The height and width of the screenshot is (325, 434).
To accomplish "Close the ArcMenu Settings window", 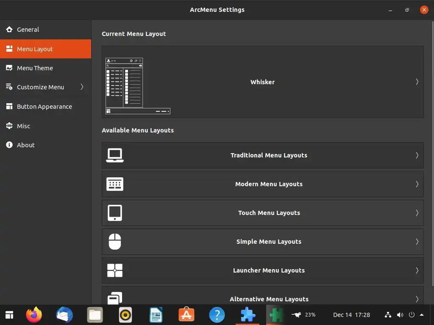I will click(x=424, y=10).
